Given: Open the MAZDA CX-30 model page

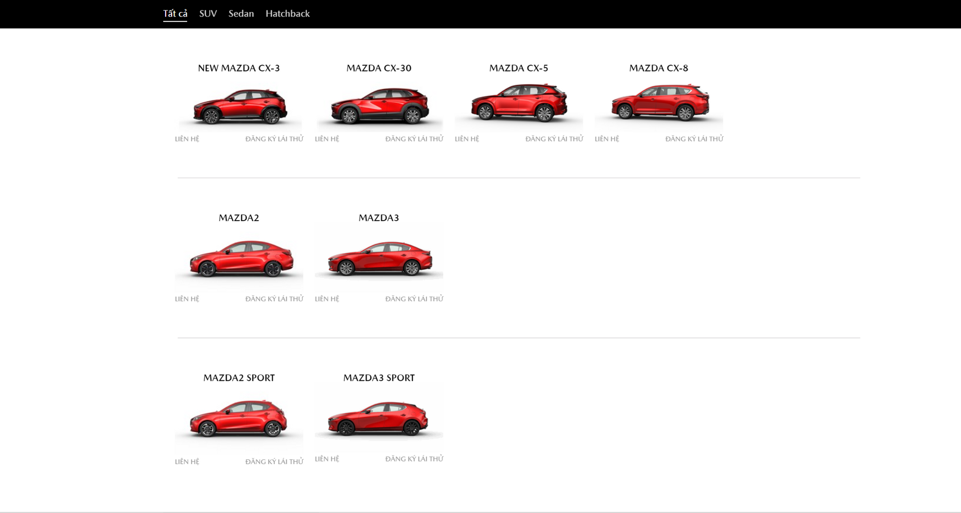Looking at the screenshot, I should (378, 68).
